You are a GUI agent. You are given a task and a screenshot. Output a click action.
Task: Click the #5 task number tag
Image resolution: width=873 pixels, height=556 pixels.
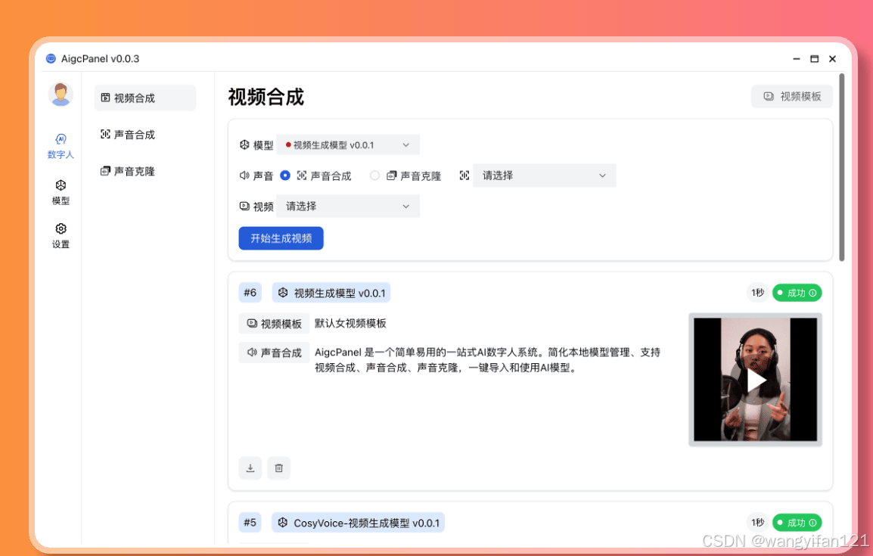[x=250, y=523]
